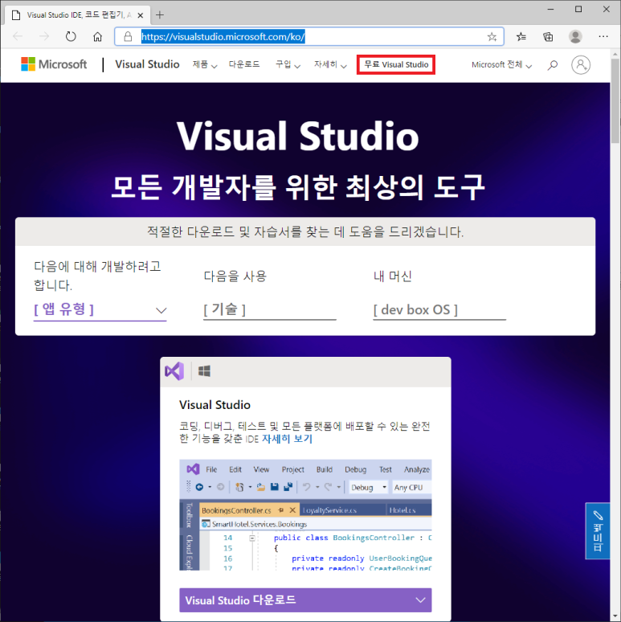Reload the page with refresh icon

(x=71, y=37)
